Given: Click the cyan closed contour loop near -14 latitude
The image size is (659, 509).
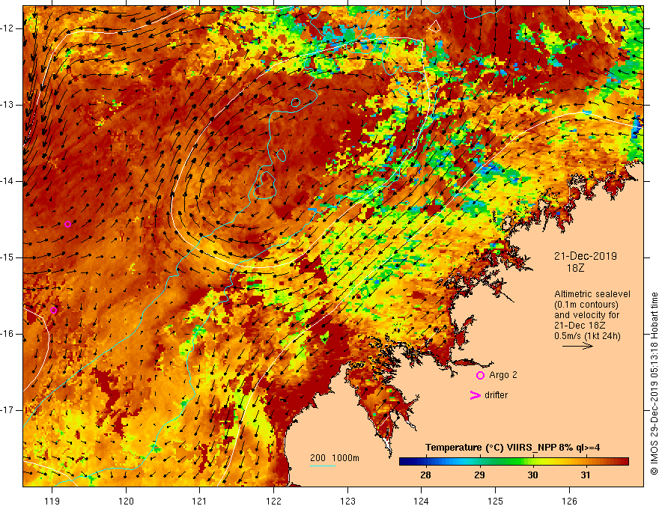Looking at the screenshot, I should coord(265,185).
